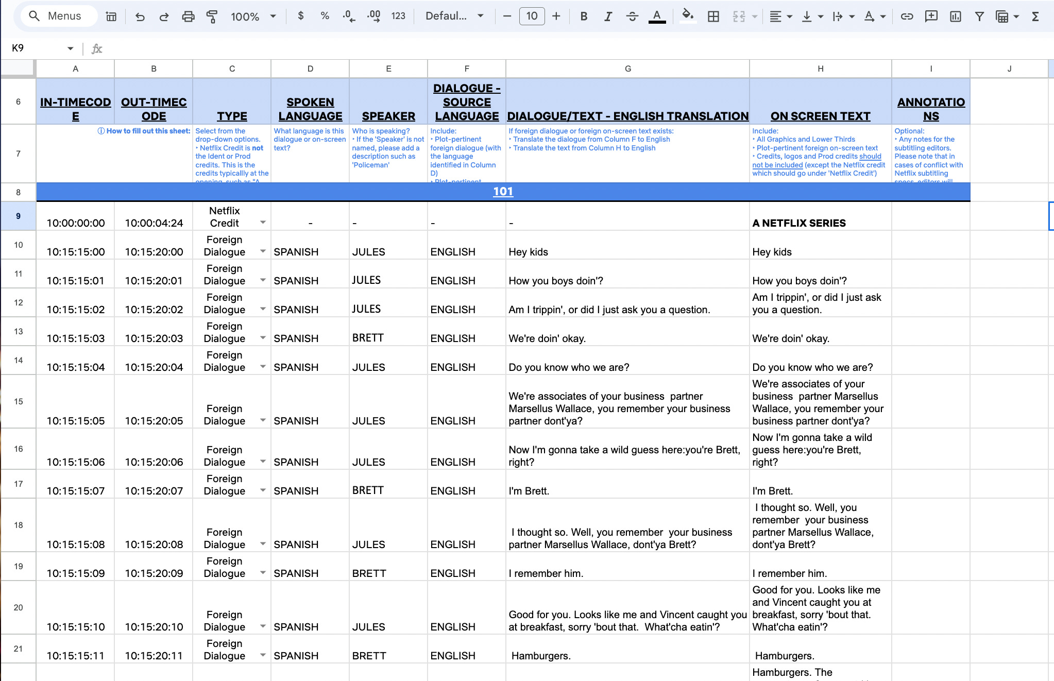Click the SPEAKER header cell
Screen dimensions: 1054x681
[388, 101]
